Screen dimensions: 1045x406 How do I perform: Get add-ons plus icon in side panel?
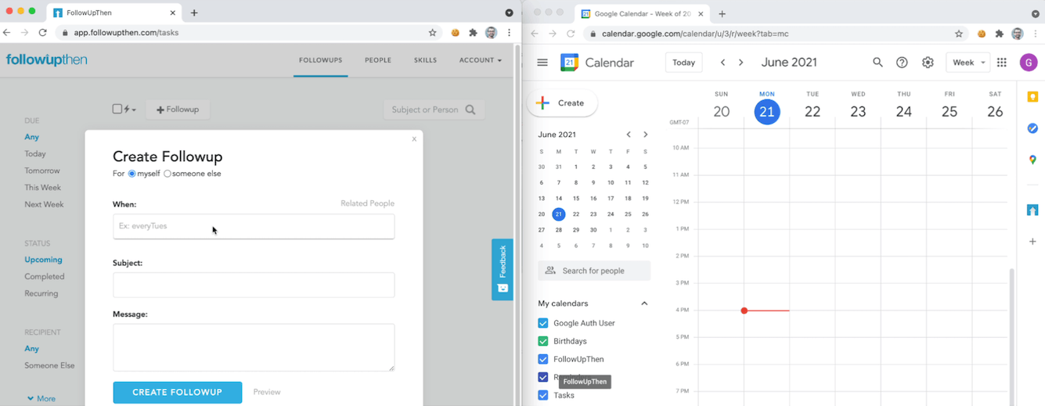[x=1032, y=242]
